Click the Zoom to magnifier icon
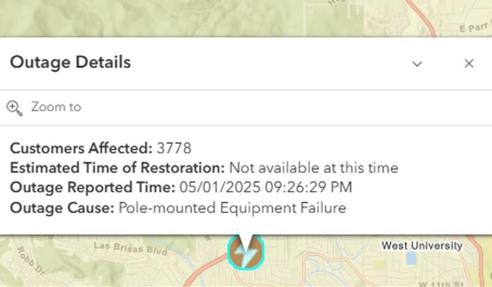Screen dimensions: 492x287 pyautogui.click(x=14, y=107)
